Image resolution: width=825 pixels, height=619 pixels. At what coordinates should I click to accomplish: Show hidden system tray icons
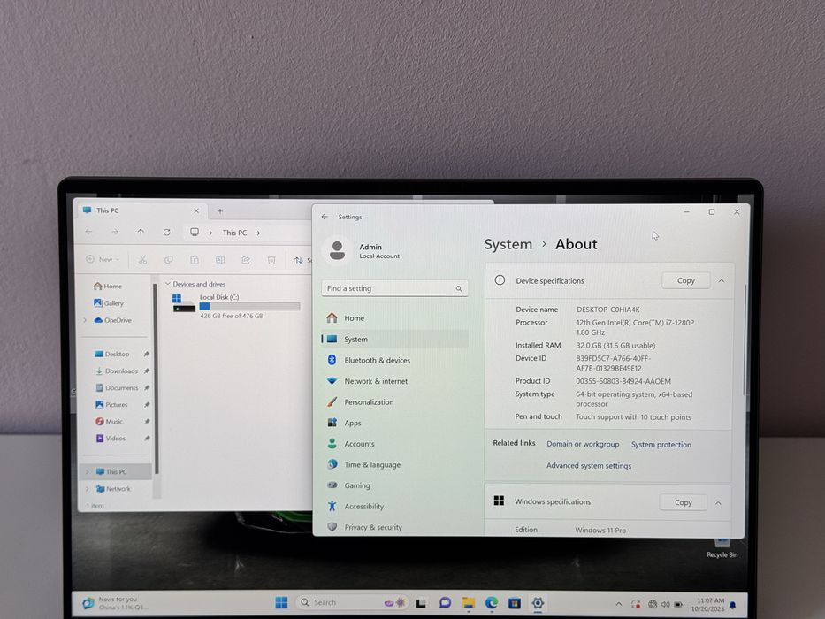tap(619, 604)
